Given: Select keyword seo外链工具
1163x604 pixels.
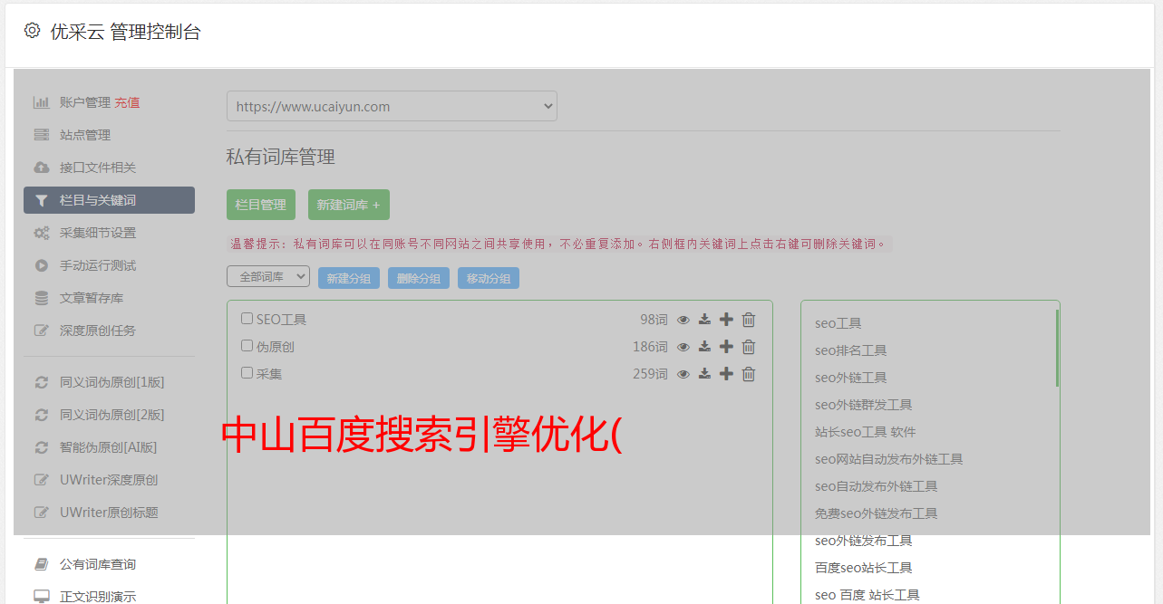Looking at the screenshot, I should coord(851,378).
